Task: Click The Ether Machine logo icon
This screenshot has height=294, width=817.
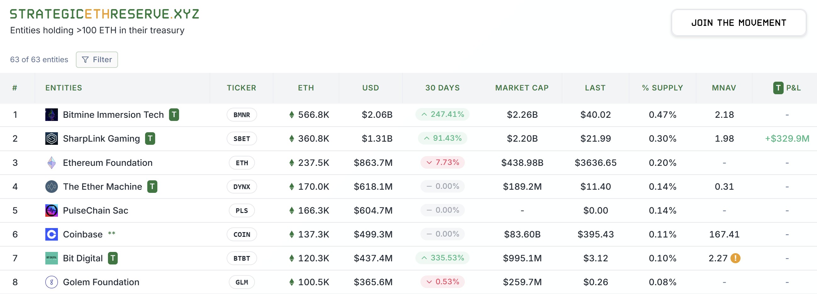Action: 51,187
